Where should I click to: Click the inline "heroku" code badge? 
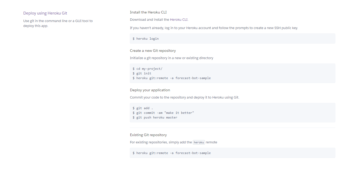point(199,142)
